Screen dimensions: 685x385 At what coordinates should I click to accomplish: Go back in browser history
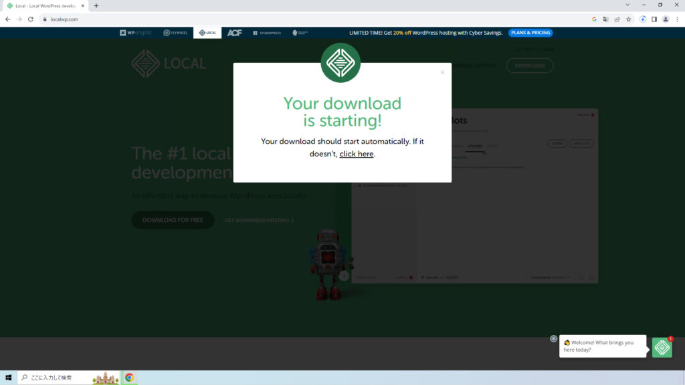tap(8, 19)
